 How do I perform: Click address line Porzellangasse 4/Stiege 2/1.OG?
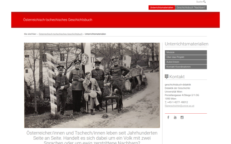[x=182, y=95]
